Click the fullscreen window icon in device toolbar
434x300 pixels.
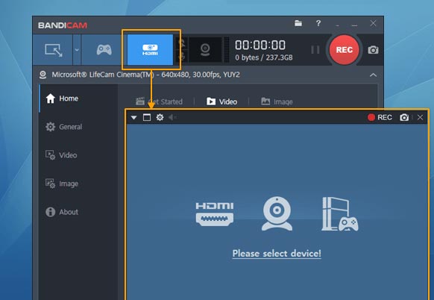(x=147, y=117)
